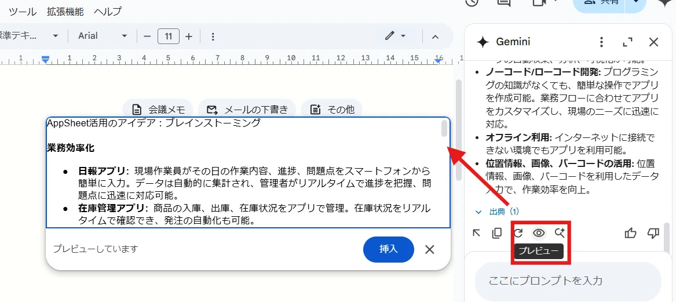
Task: Click the ここにプロンプトを入力 prompt field
Action: coord(568,281)
